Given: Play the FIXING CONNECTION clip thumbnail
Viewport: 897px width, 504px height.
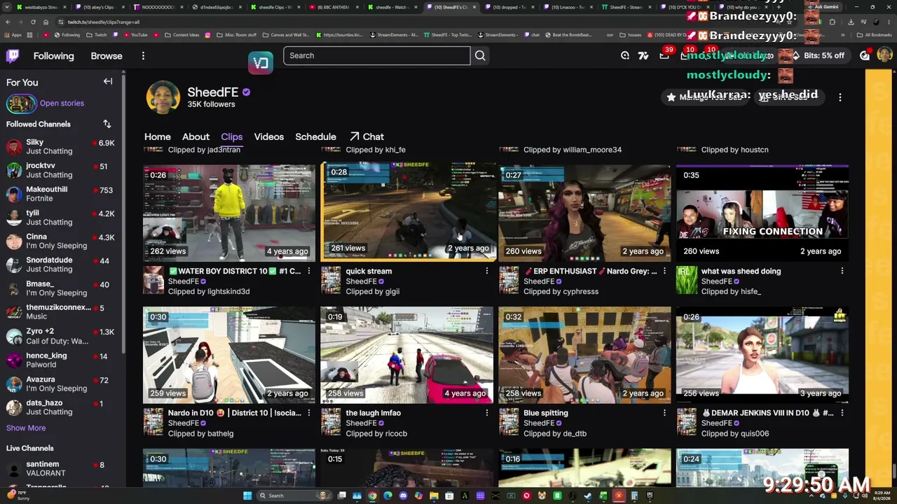Looking at the screenshot, I should point(762,213).
